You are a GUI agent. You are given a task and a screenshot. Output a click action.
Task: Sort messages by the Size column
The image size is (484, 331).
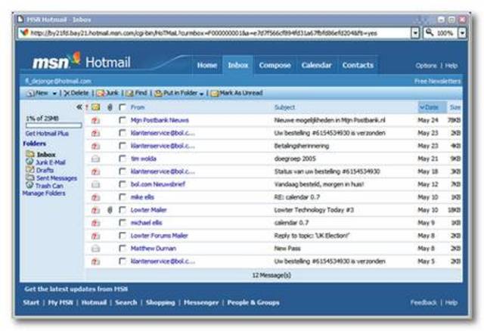455,107
